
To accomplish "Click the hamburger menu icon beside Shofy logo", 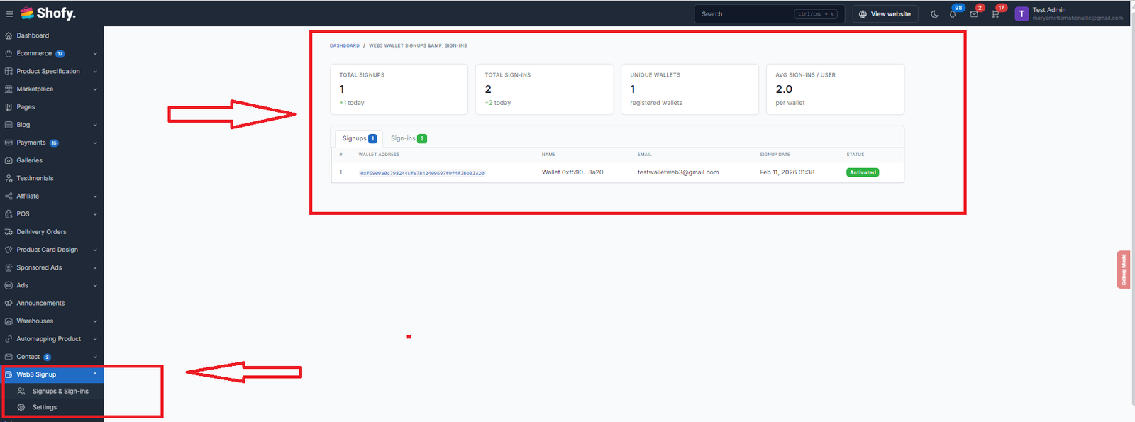I will pos(10,14).
